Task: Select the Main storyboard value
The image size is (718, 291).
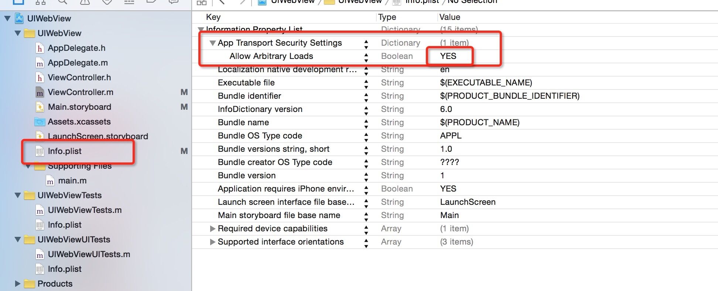Action: [x=449, y=215]
